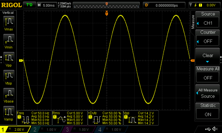Viewport: 222px width, 133px height.
Task: Choose the Vtop measurement icon
Action: coord(9,76)
